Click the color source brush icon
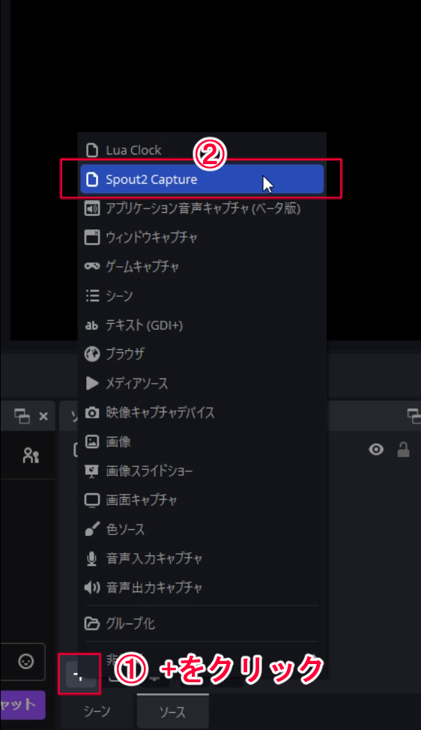 tap(91, 529)
